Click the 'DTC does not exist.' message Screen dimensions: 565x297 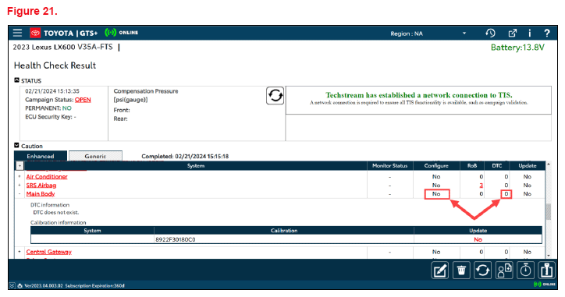56,212
